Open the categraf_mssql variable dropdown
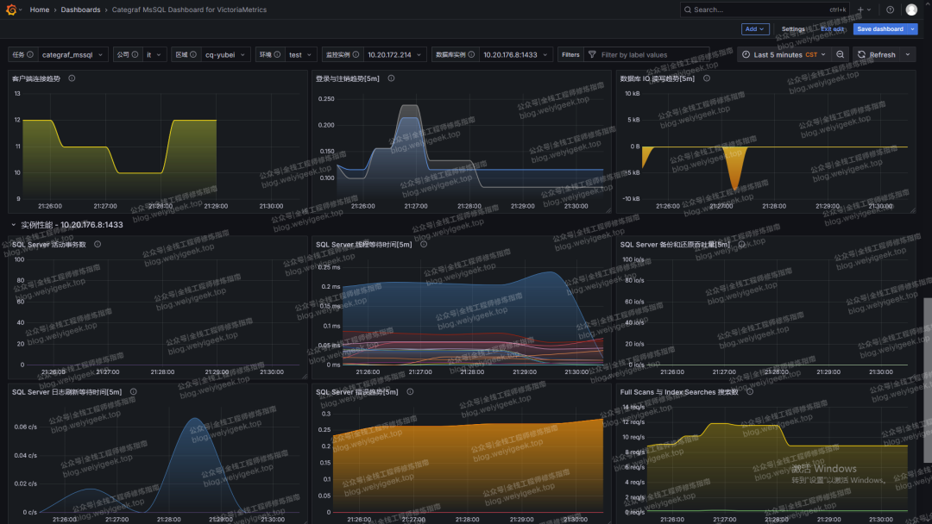This screenshot has height=524, width=932. point(73,54)
